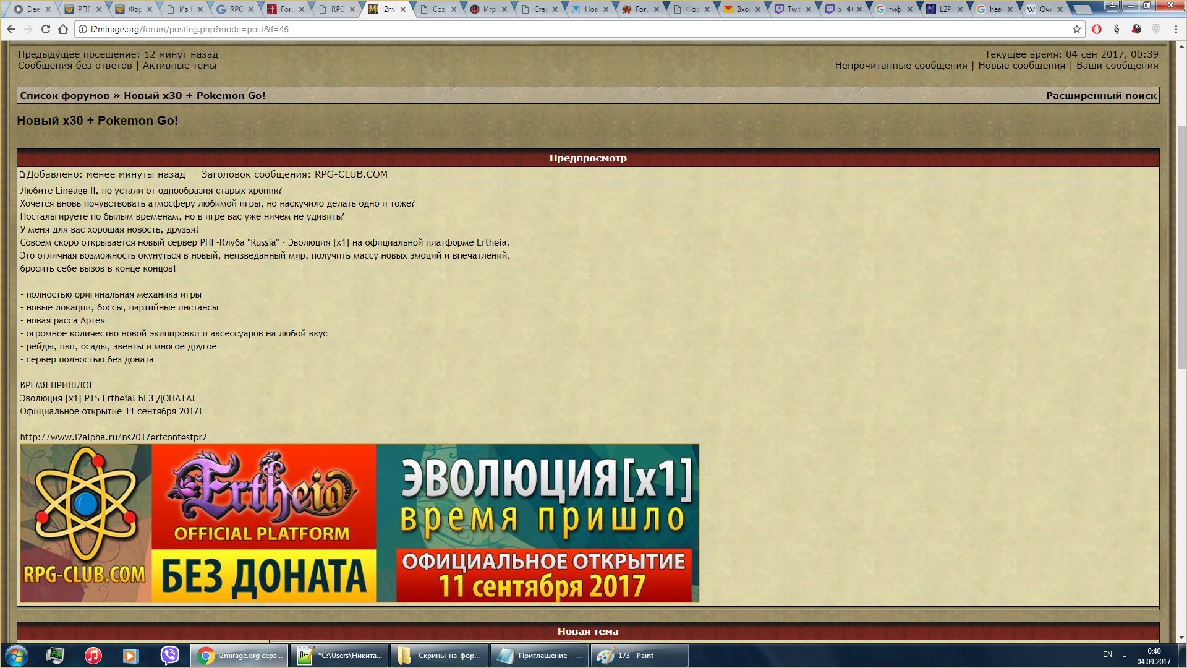Viewport: 1187px width, 668px height.
Task: Switch to the Gmail Вхо tab
Action: click(x=742, y=9)
